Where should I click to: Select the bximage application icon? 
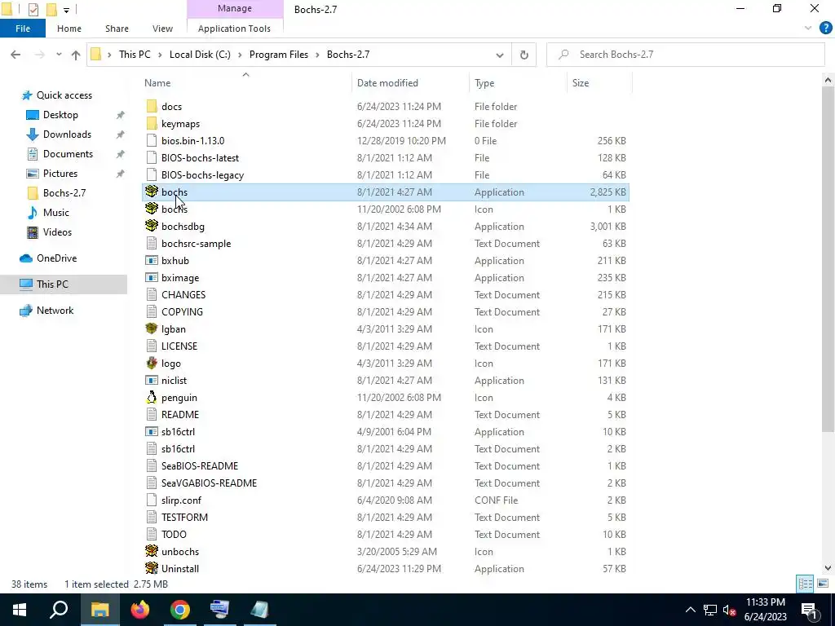152,277
